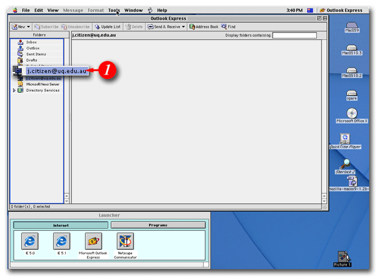The height and width of the screenshot is (277, 377).
Task: Open the Drafts folder
Action: point(31,60)
